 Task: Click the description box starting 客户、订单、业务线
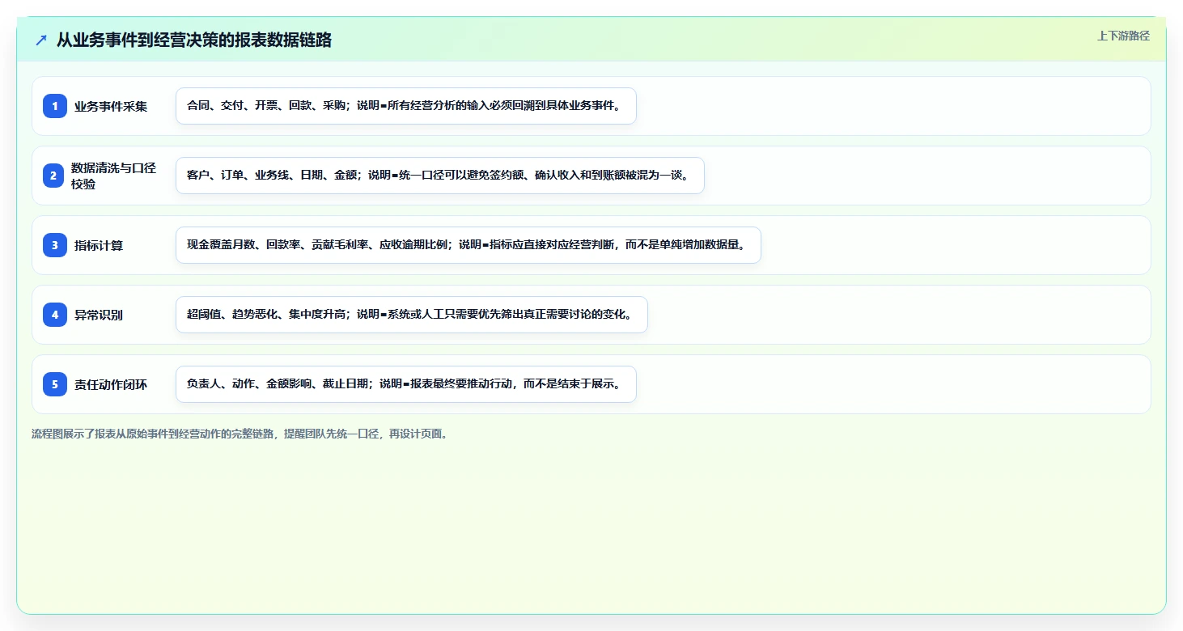(440, 176)
